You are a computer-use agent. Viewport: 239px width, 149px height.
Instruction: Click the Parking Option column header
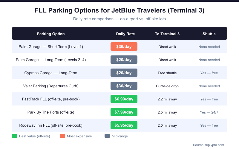[x=51, y=34]
